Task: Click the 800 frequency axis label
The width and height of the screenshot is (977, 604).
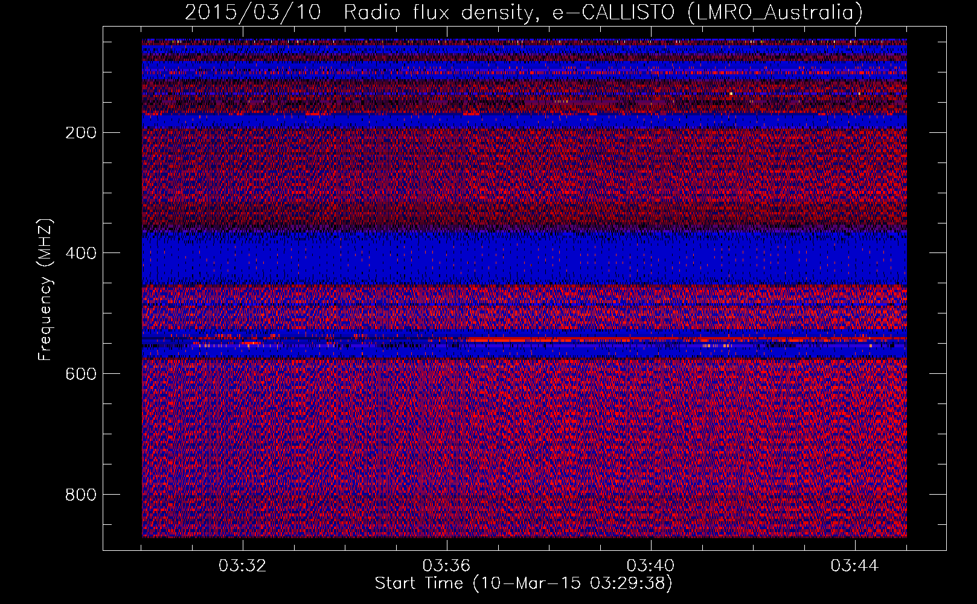Action: point(80,495)
